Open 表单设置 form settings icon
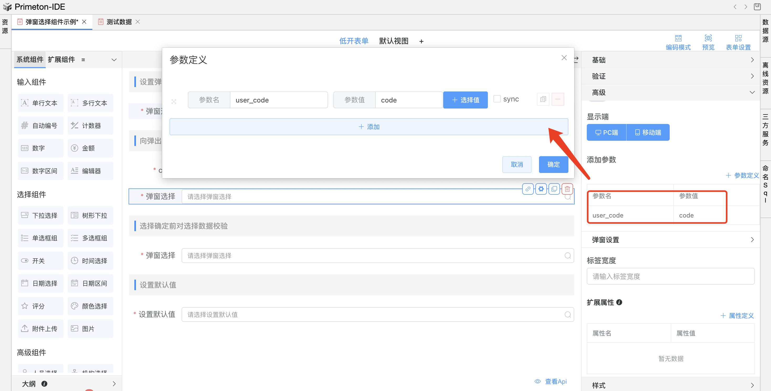Viewport: 771px width, 391px height. pos(738,38)
